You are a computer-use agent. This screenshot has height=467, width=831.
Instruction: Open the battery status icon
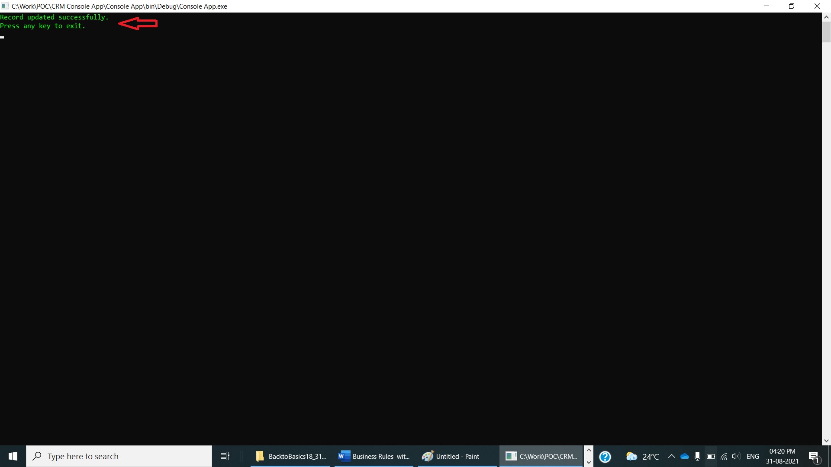[711, 456]
